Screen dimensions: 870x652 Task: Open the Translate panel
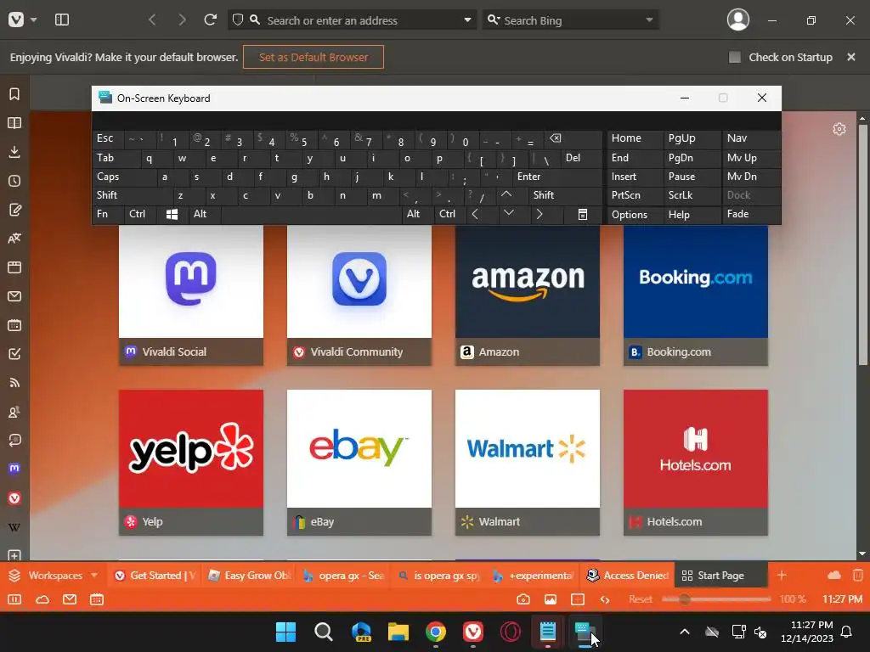[x=14, y=239]
